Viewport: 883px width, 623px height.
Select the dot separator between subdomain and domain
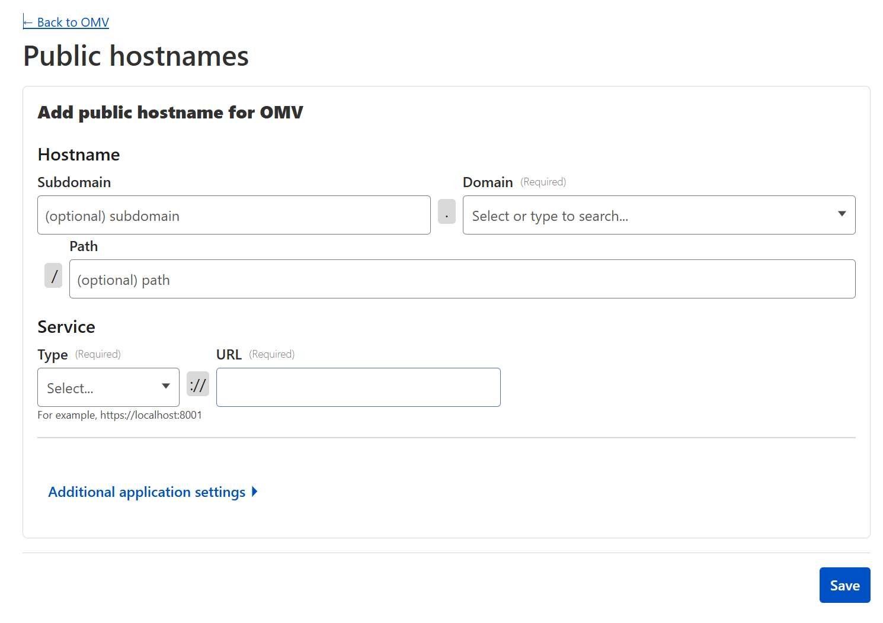[x=446, y=212]
